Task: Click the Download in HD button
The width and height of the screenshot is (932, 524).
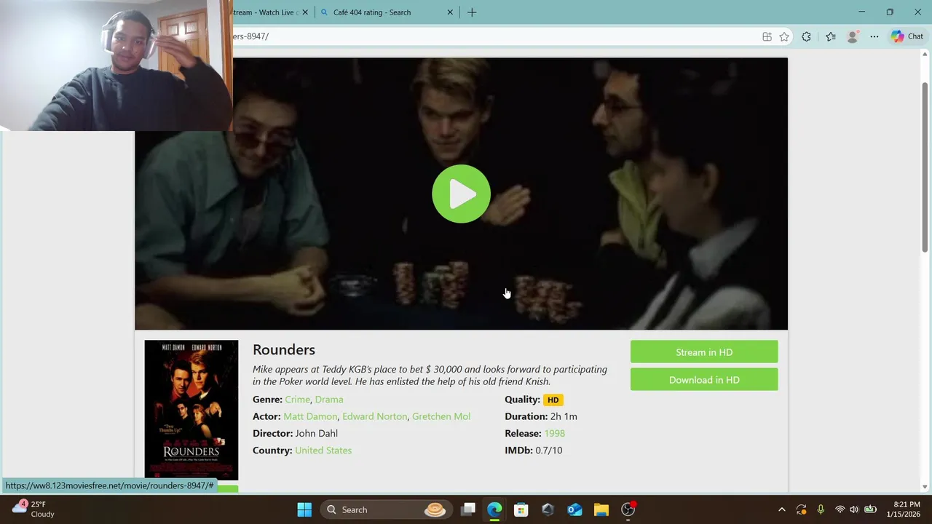Action: pyautogui.click(x=704, y=380)
